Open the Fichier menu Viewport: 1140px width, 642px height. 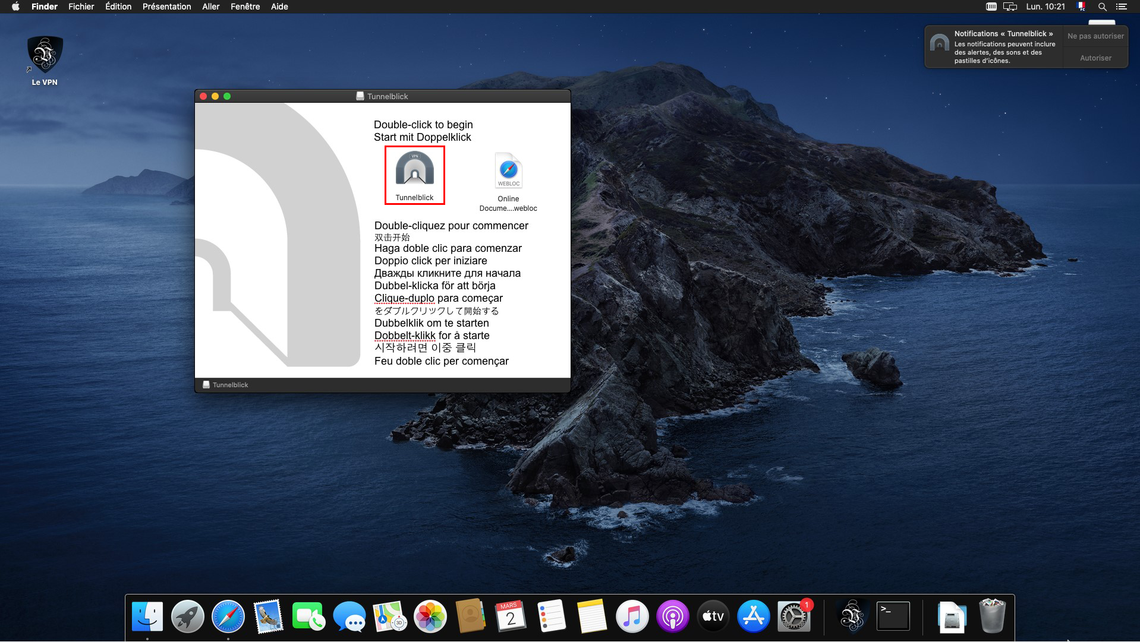click(81, 7)
